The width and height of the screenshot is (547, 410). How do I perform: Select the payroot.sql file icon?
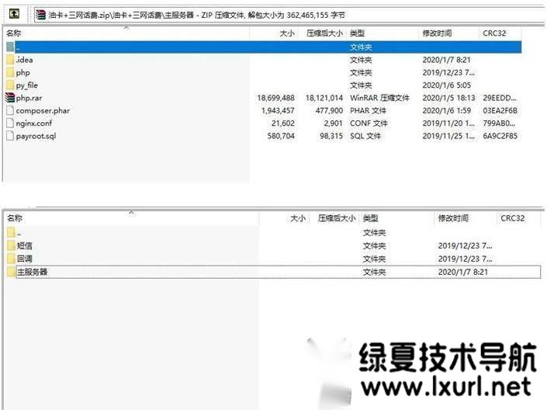coord(10,136)
